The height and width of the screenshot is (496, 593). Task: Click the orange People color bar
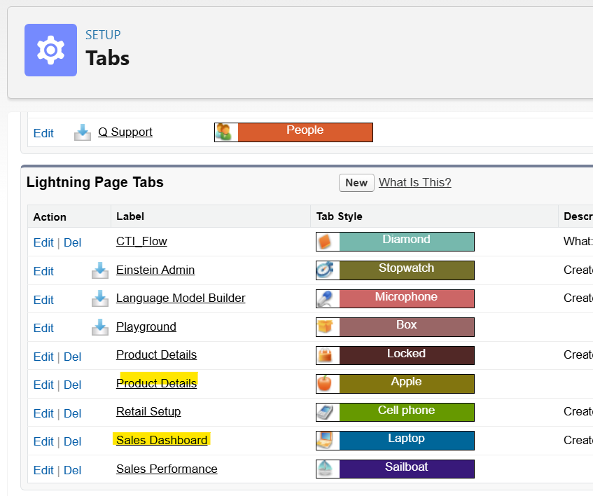point(305,132)
